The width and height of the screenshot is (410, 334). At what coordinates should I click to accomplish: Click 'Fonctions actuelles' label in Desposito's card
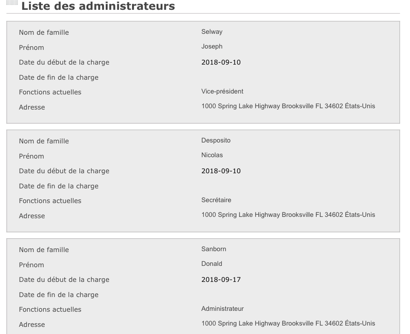50,201
